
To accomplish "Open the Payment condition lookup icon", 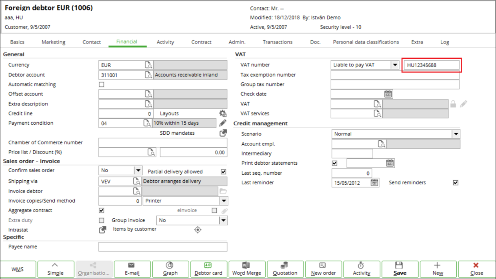I will tap(148, 123).
